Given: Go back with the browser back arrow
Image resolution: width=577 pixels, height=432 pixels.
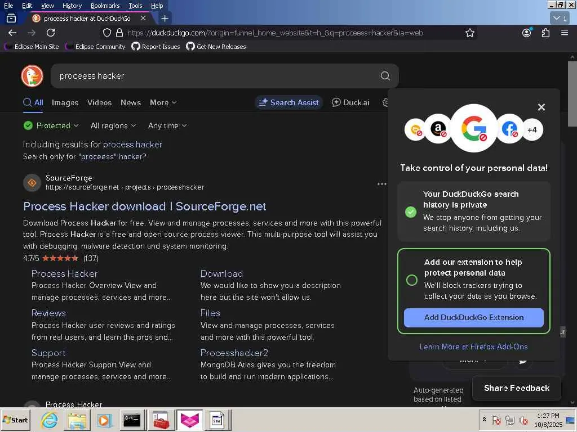Looking at the screenshot, I should coord(12,33).
